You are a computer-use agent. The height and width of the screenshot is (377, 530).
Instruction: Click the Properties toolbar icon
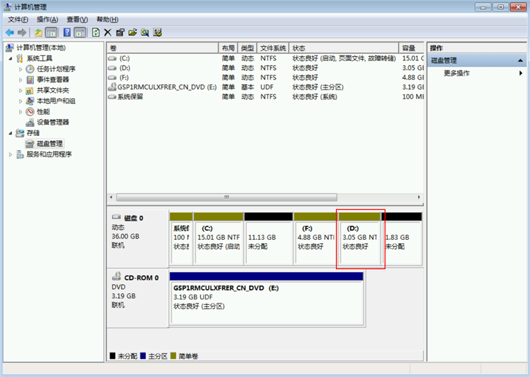(x=120, y=32)
